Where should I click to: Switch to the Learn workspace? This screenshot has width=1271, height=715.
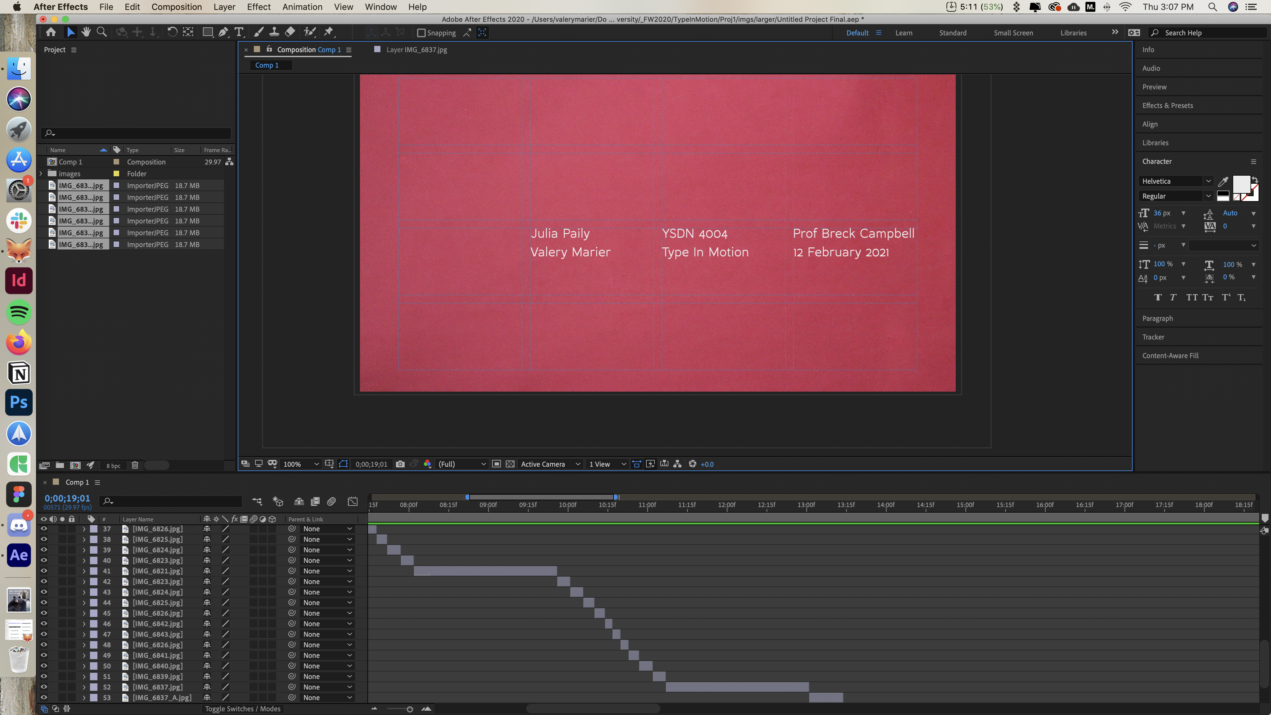[904, 33]
